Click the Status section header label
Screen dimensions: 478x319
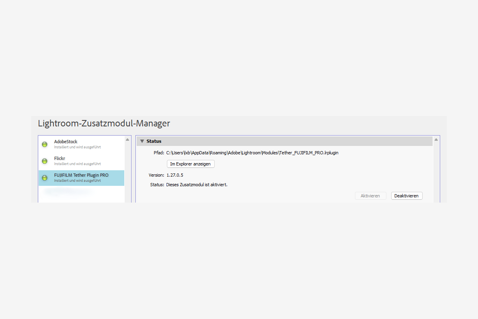click(x=154, y=141)
